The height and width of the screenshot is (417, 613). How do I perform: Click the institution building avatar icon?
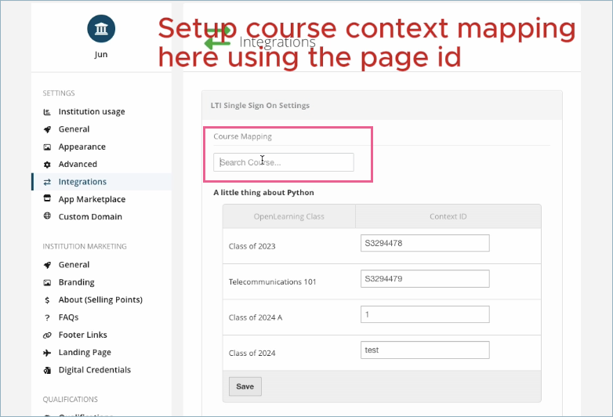(101, 28)
